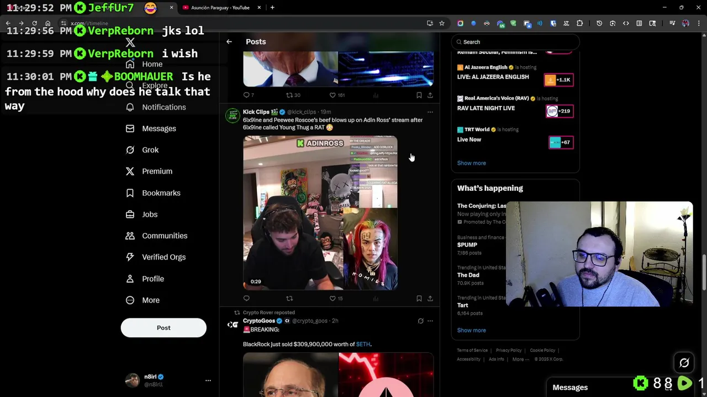Expand the footer More menu
Screen dimensions: 707x397
[x=520, y=359]
